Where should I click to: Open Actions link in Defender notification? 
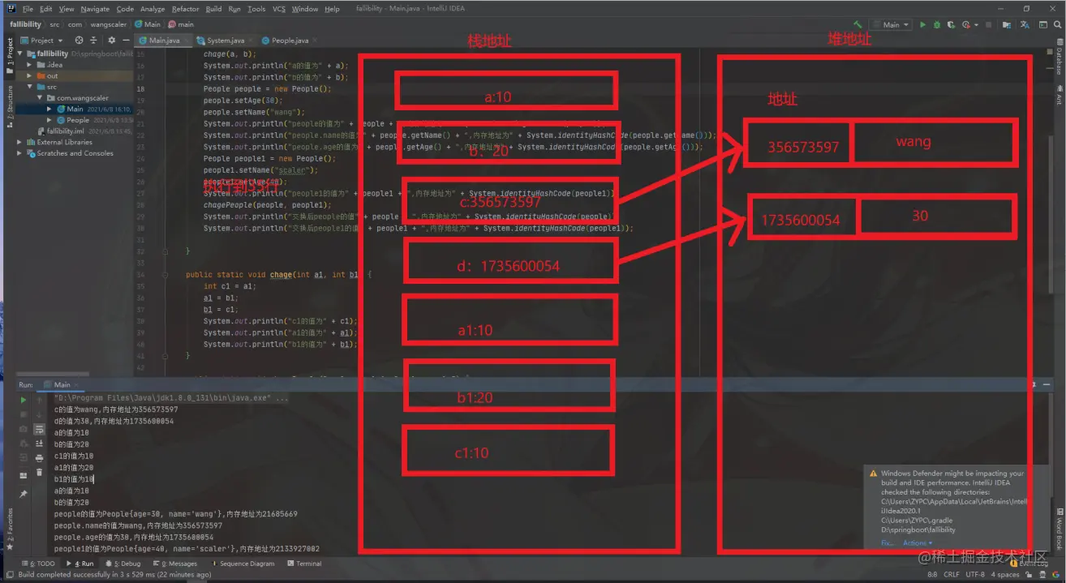click(x=918, y=542)
